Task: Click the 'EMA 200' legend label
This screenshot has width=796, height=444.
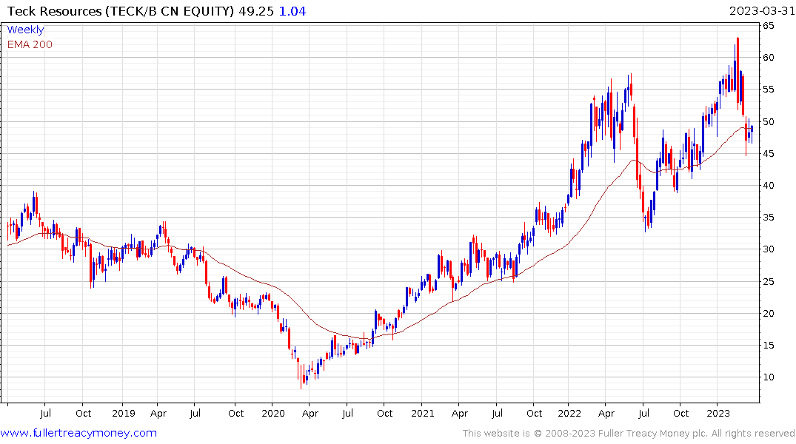Action: (30, 44)
